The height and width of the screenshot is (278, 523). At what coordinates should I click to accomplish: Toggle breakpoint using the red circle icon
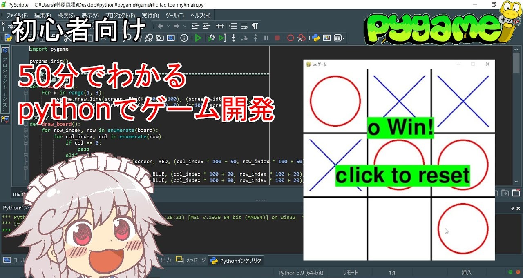coord(291,38)
